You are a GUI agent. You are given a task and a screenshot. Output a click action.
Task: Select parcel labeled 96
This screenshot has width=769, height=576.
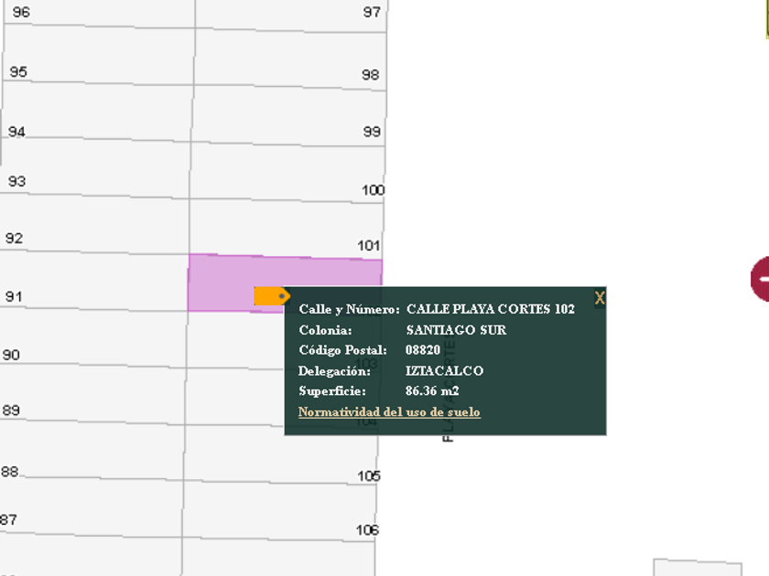pos(98,13)
